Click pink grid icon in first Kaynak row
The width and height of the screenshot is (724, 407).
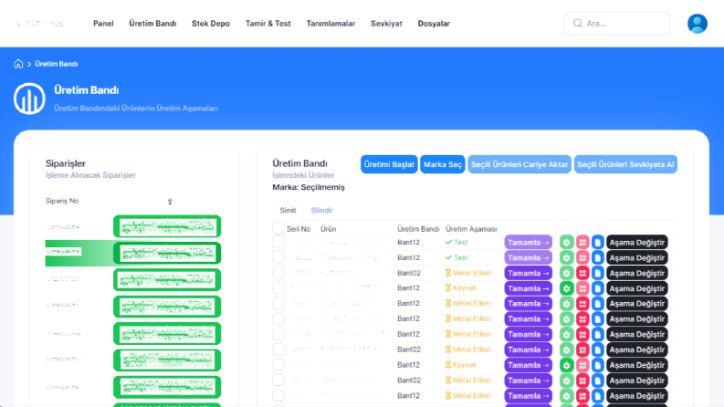(582, 288)
